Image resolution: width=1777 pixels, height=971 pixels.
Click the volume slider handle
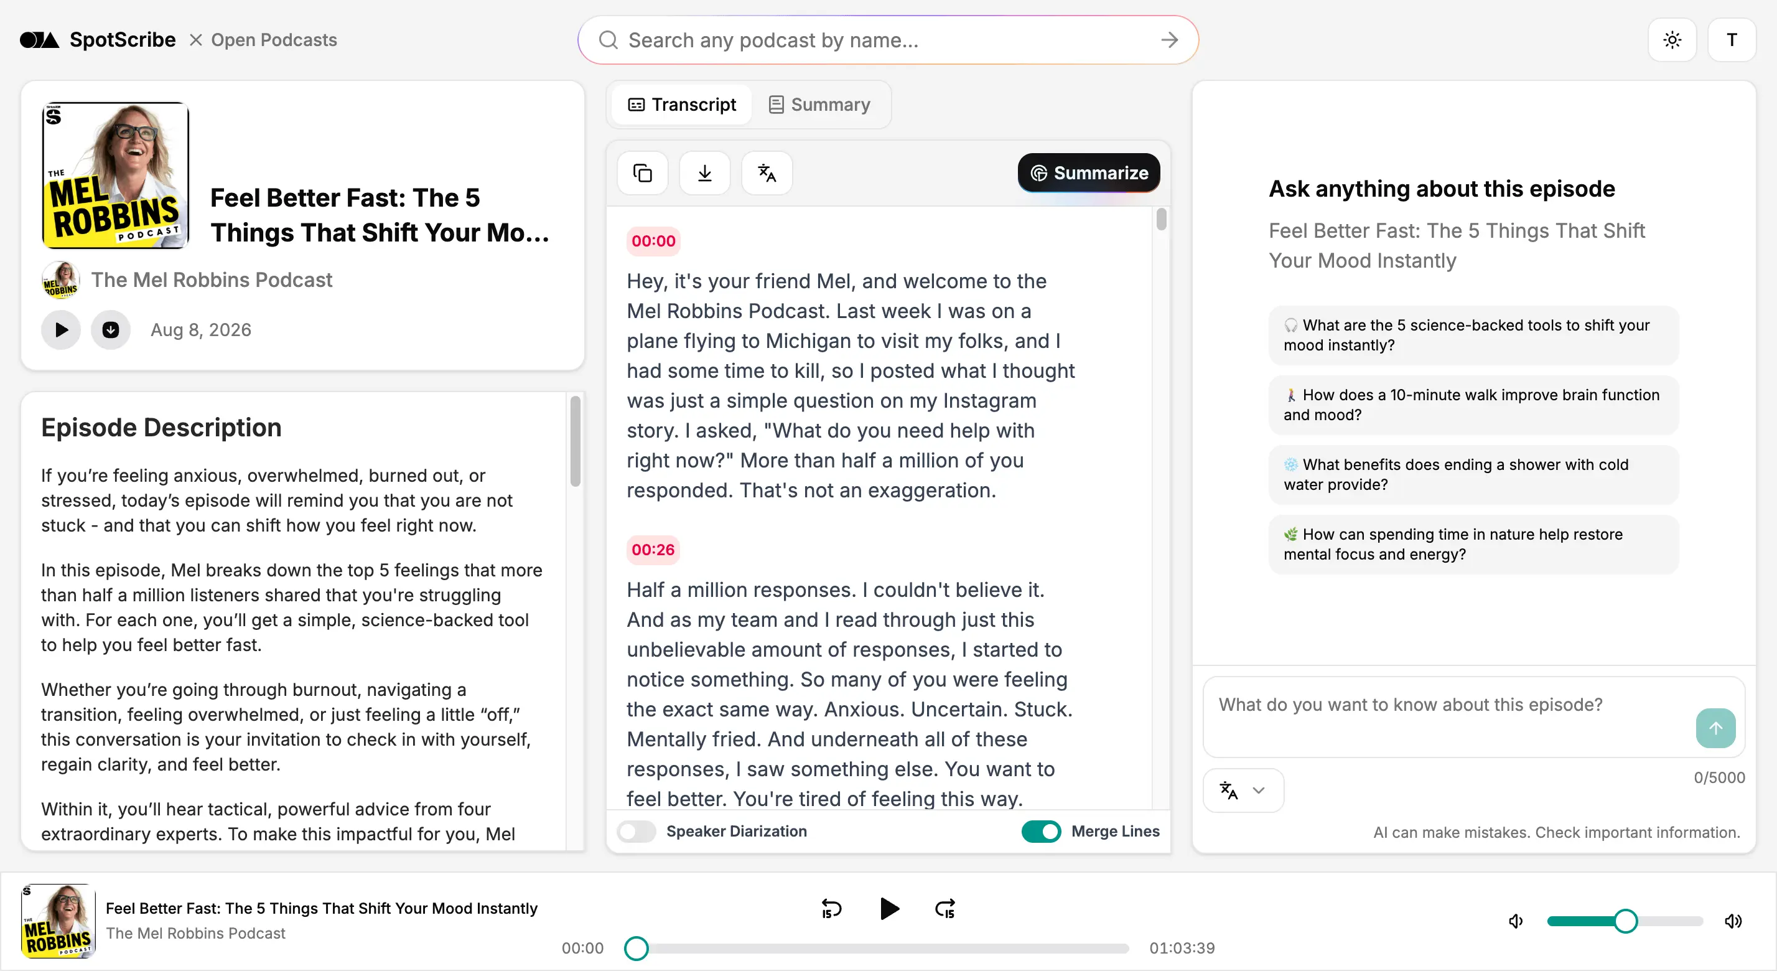1625,921
